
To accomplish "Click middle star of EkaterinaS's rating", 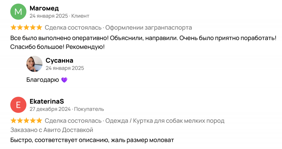I will (x=26, y=121).
